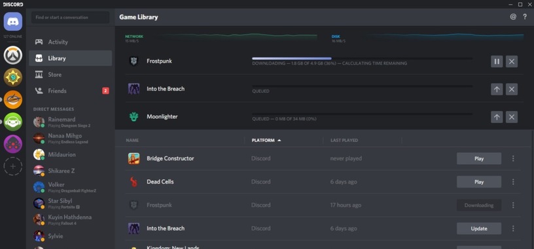534x249 pixels.
Task: Click the '17 hours ago' Frostpunk cell
Action: click(x=346, y=205)
